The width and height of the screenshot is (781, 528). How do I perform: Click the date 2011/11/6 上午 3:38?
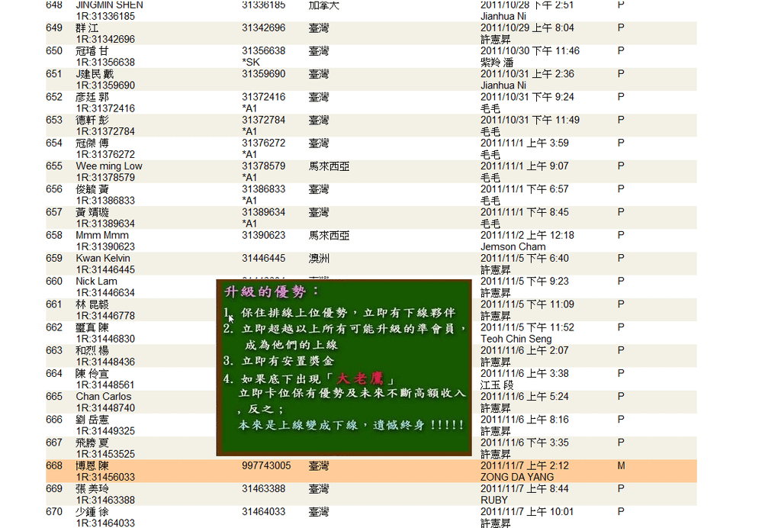tap(525, 373)
